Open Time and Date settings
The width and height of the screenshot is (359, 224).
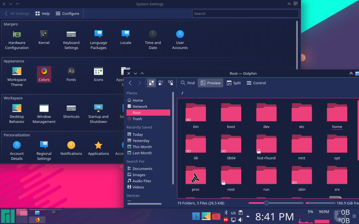click(153, 40)
